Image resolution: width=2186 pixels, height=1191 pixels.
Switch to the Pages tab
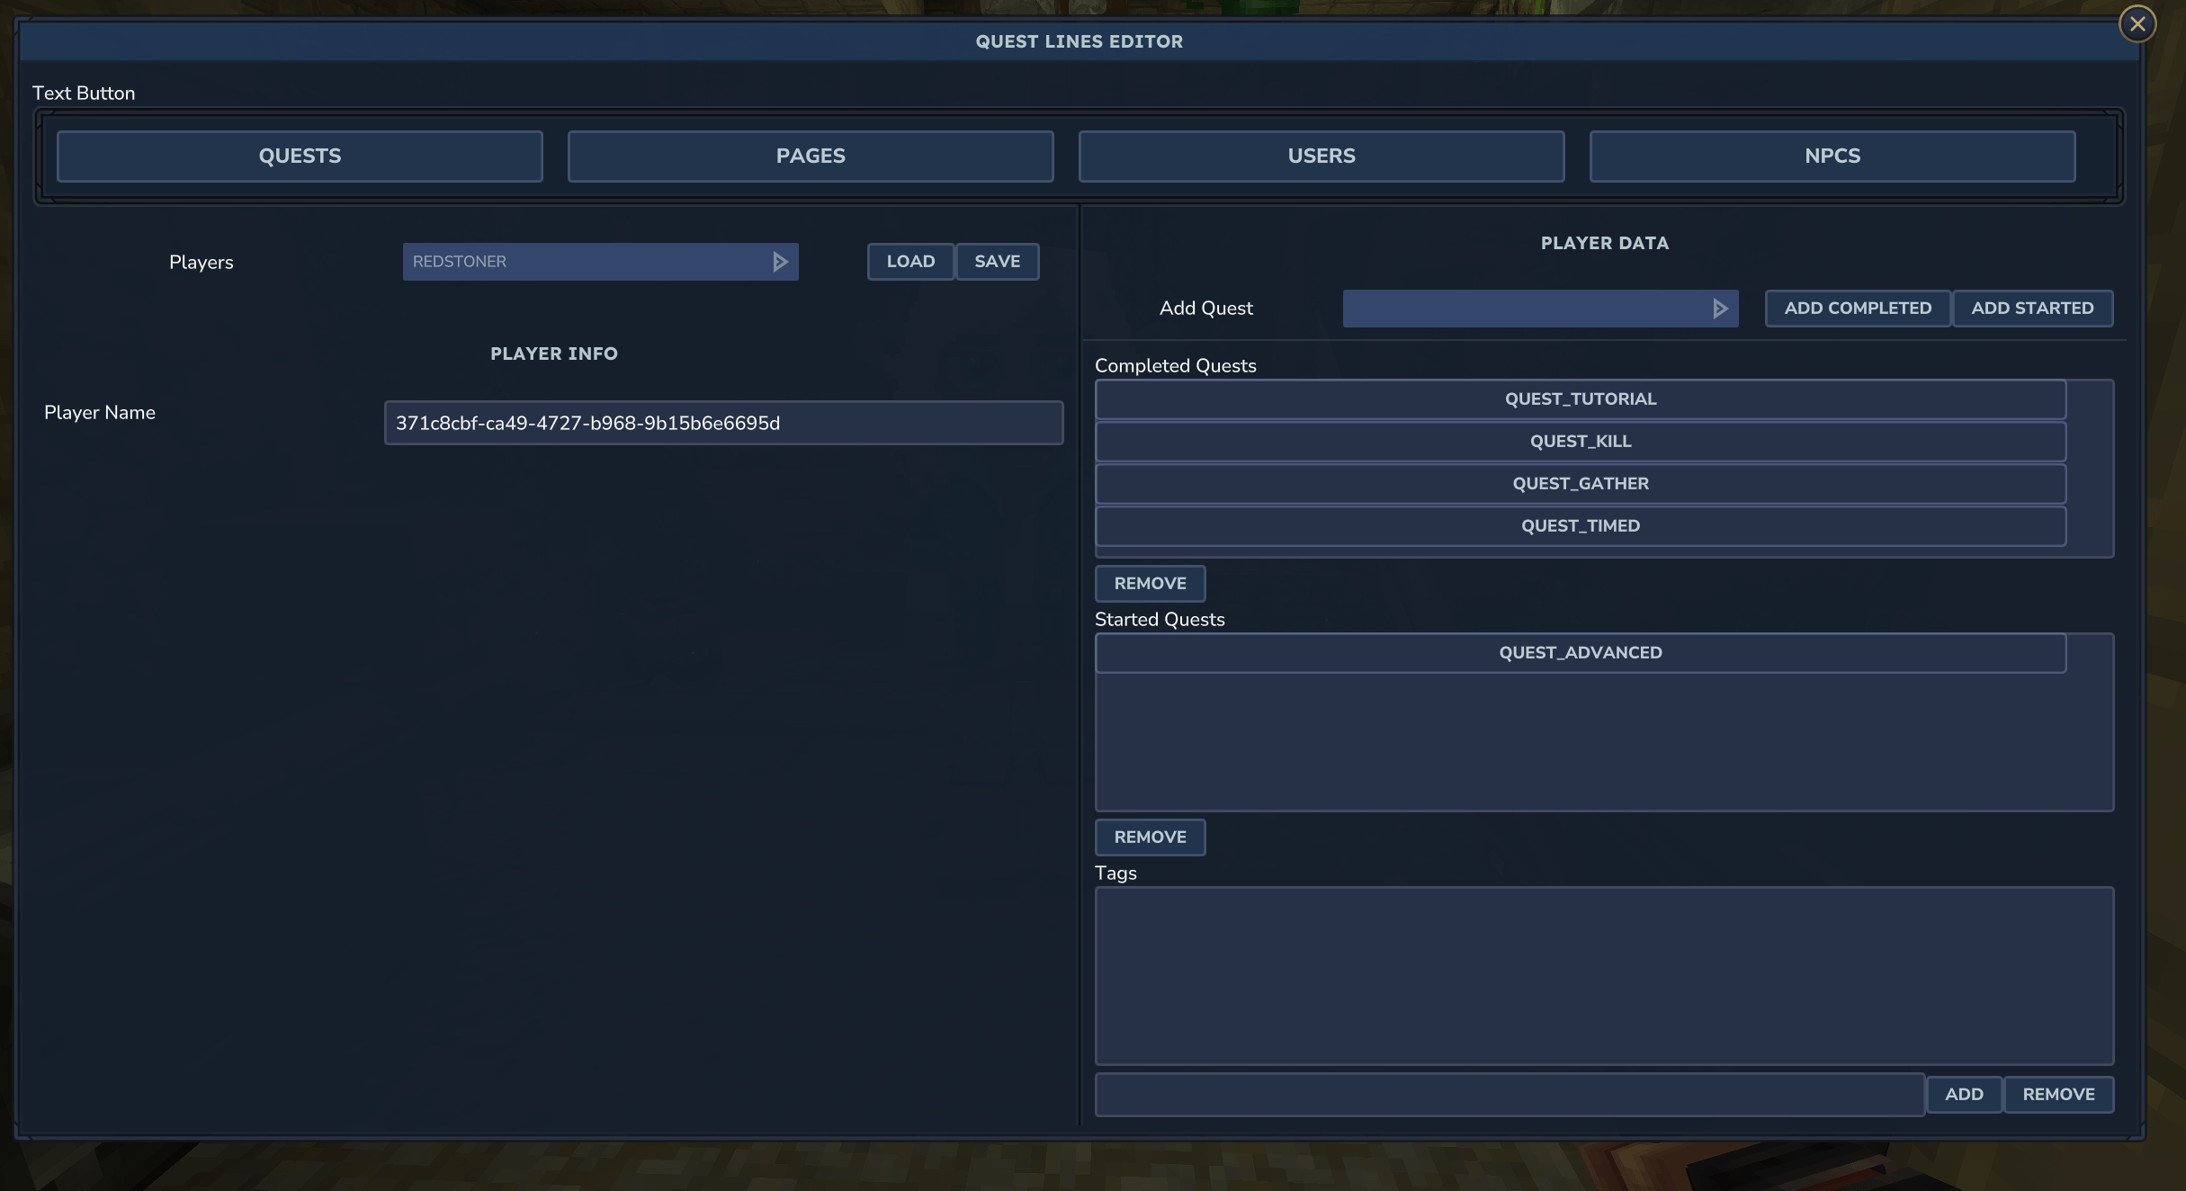click(x=811, y=157)
